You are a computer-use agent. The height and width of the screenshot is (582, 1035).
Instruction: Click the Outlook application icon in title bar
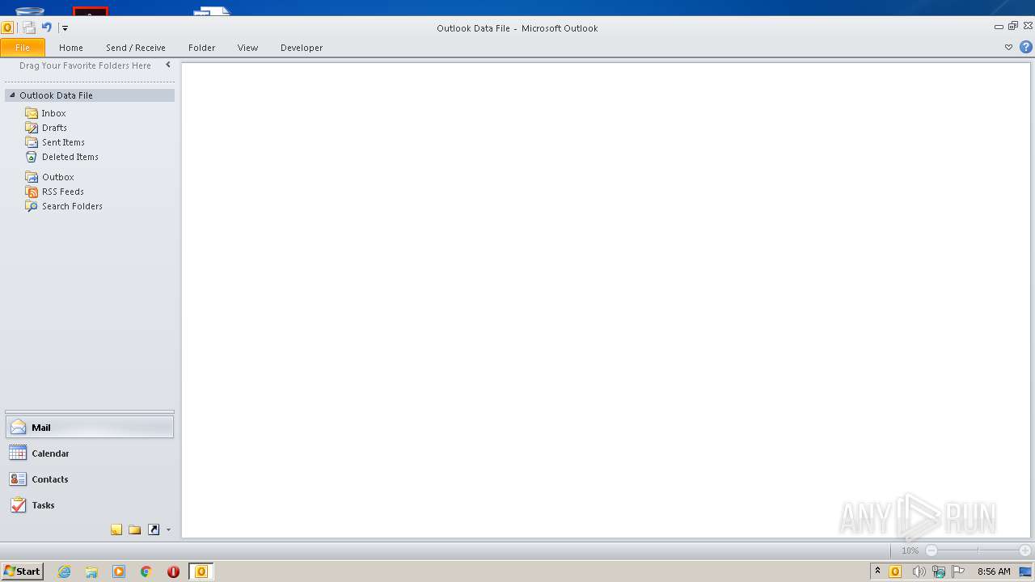[x=7, y=27]
